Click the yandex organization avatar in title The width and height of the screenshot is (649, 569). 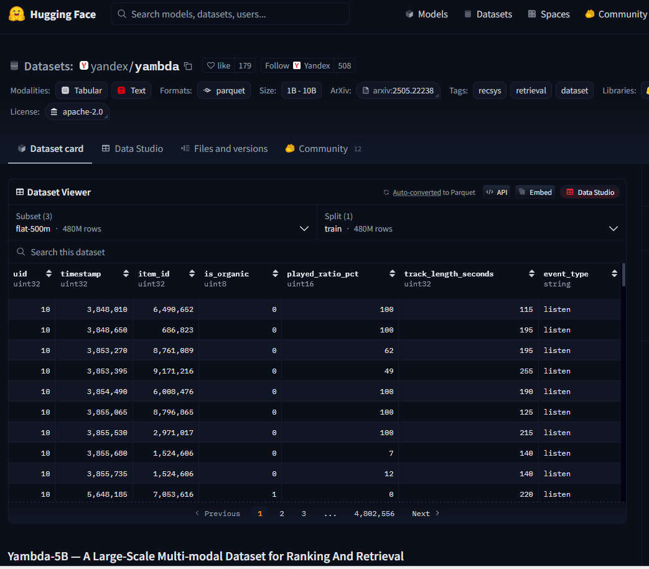point(84,65)
